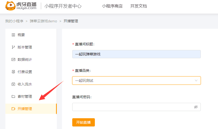Viewport: 218px width, 129px height.
Task: Focus the 直播间密码 input field
Action: click(132, 107)
